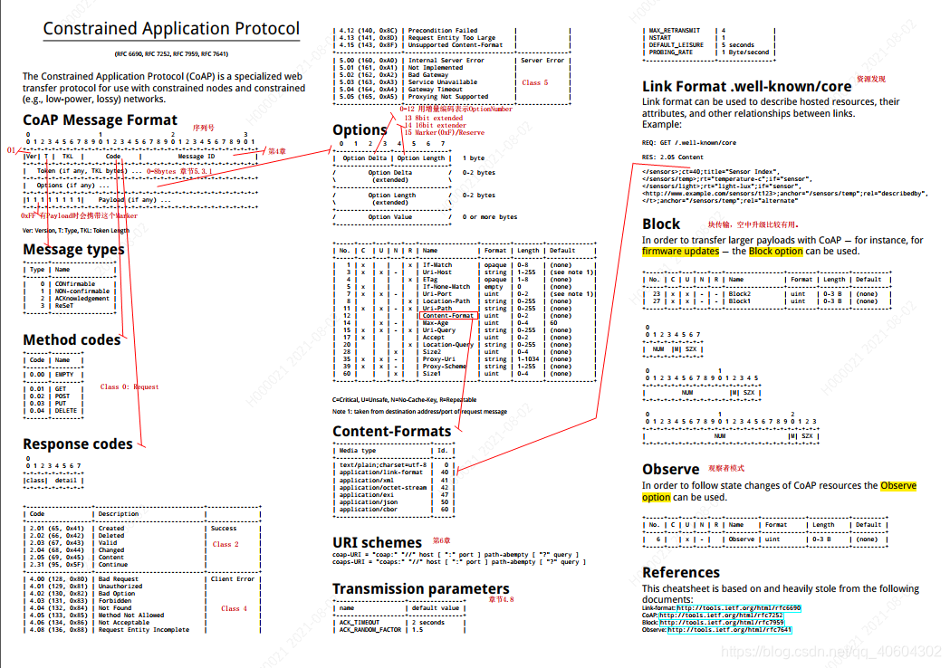
Task: Click the 'Option Value' field in diagram
Action: [391, 217]
